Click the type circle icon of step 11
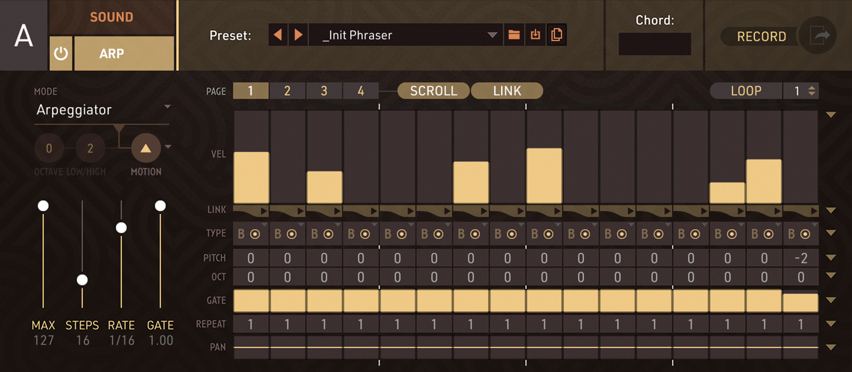Image resolution: width=852 pixels, height=372 pixels. pos(622,234)
